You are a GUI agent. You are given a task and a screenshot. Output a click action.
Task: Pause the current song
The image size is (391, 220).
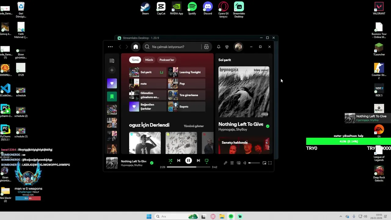click(188, 160)
